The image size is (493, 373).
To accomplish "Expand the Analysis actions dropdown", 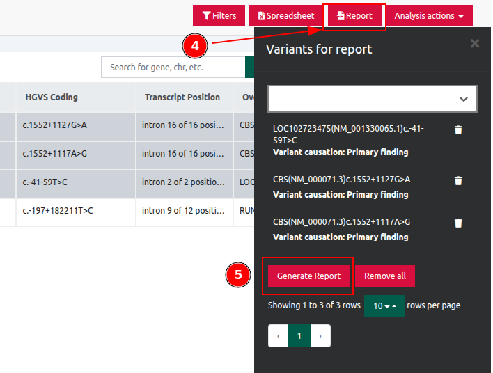I will pos(429,15).
